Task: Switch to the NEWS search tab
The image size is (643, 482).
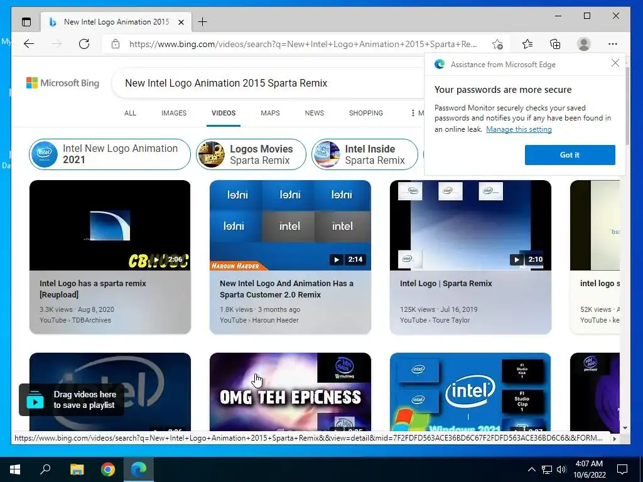Action: 315,113
